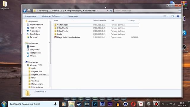
Task: Open AMD folder in tree
Action: click(33, 68)
